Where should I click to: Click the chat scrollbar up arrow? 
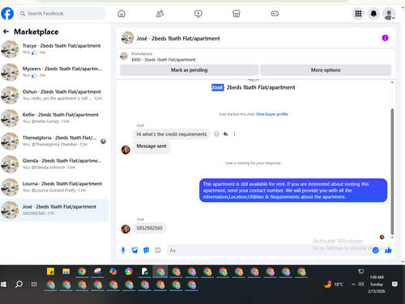(x=392, y=82)
